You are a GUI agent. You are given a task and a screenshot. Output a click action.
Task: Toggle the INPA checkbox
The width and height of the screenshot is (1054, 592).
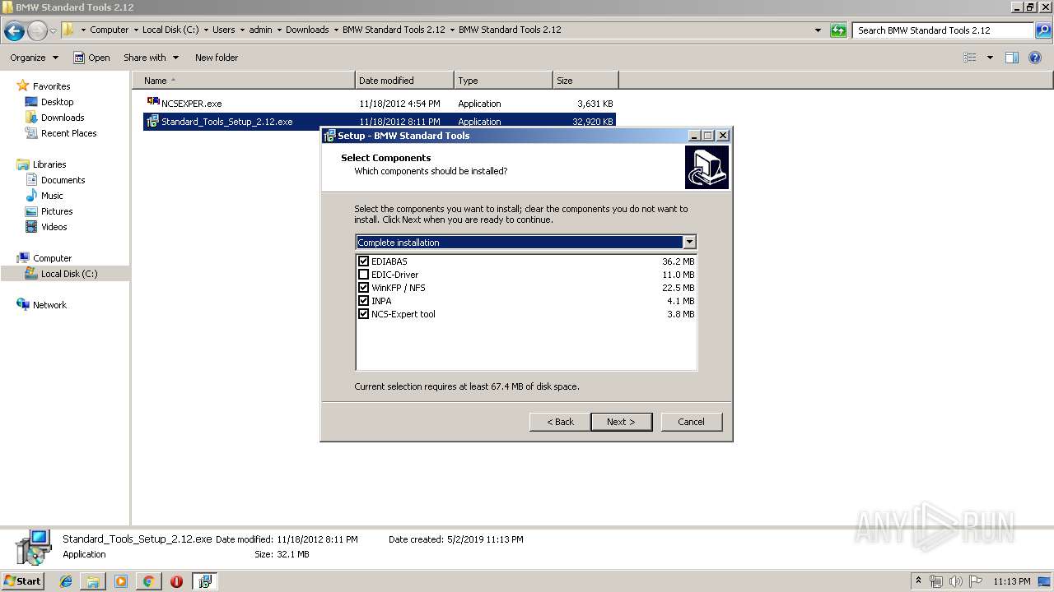(363, 301)
